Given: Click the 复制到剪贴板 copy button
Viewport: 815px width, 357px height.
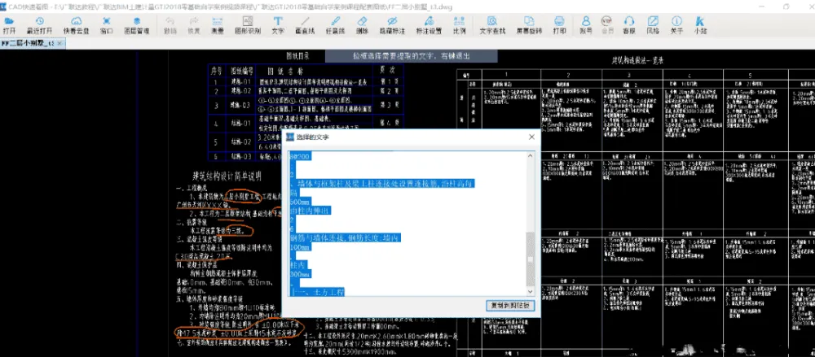Looking at the screenshot, I should [x=510, y=307].
